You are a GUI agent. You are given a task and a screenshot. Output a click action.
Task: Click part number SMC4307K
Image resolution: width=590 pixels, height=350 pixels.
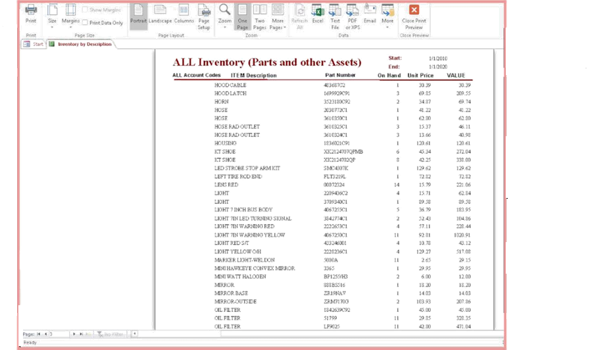point(335,168)
